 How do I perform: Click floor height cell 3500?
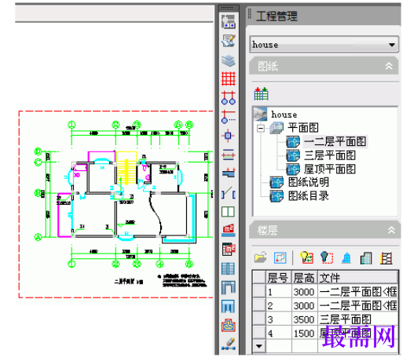[305, 319]
